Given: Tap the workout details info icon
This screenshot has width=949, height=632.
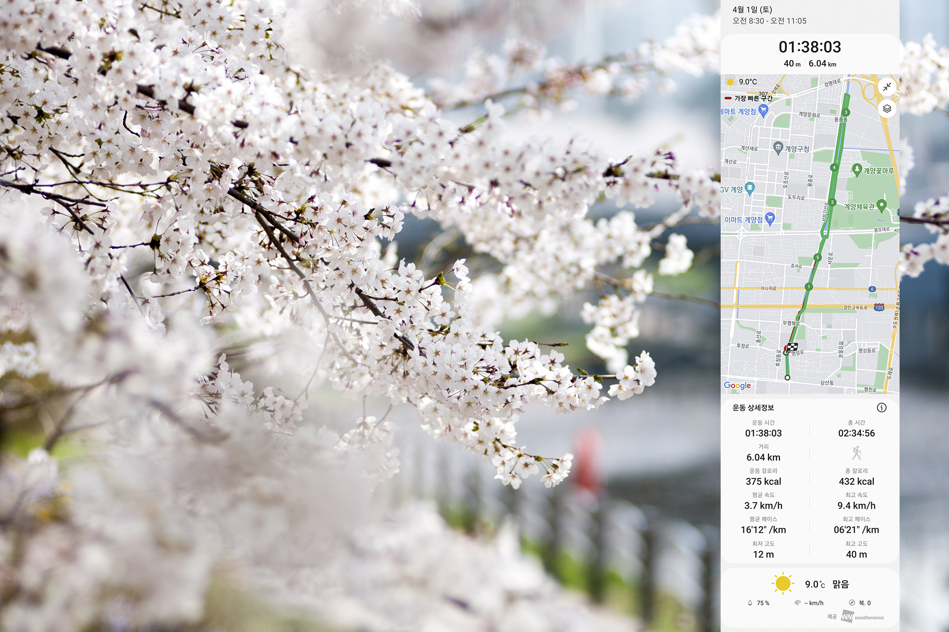Looking at the screenshot, I should point(881,407).
